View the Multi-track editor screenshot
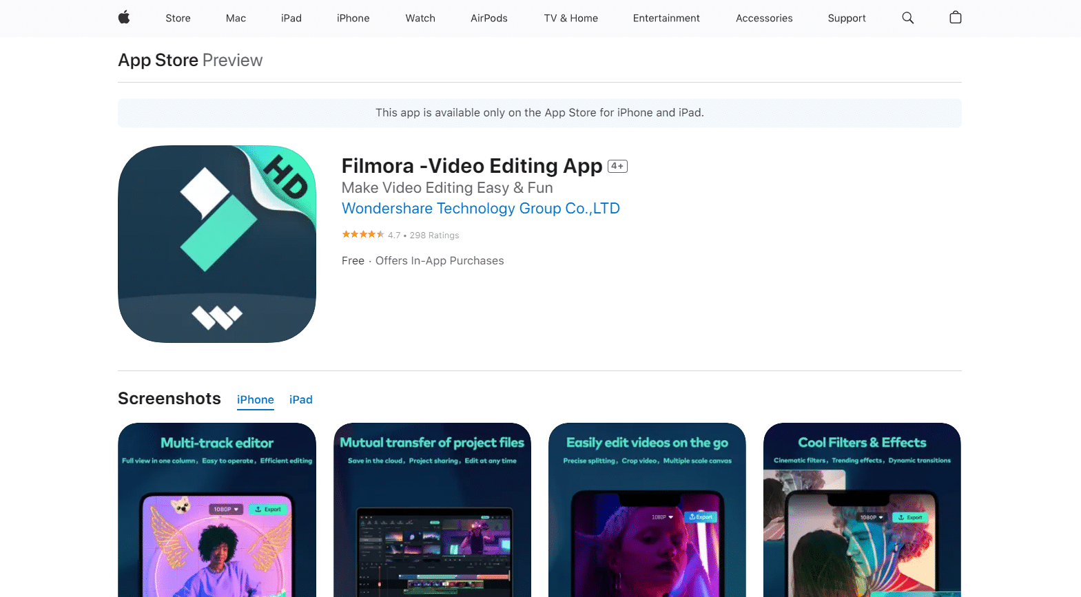The height and width of the screenshot is (597, 1081). (x=217, y=510)
